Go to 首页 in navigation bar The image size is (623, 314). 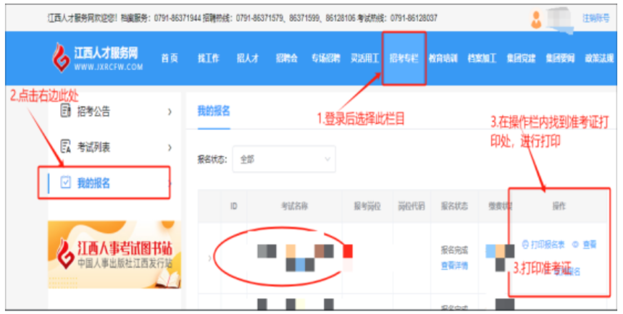click(x=170, y=59)
